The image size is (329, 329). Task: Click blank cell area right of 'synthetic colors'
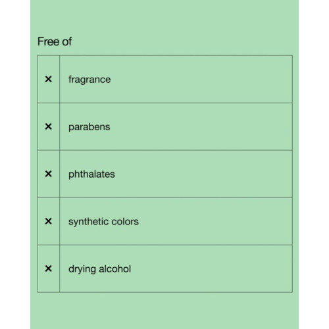click(x=215, y=221)
